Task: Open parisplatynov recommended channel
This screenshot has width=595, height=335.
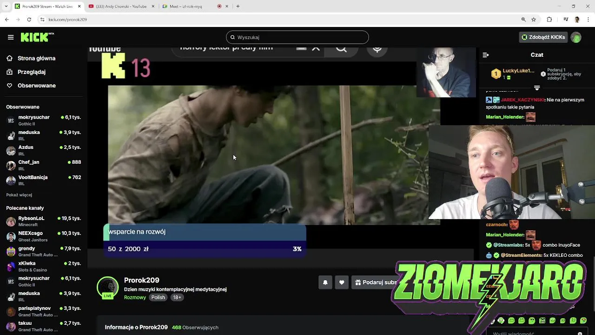Action: pos(44,311)
